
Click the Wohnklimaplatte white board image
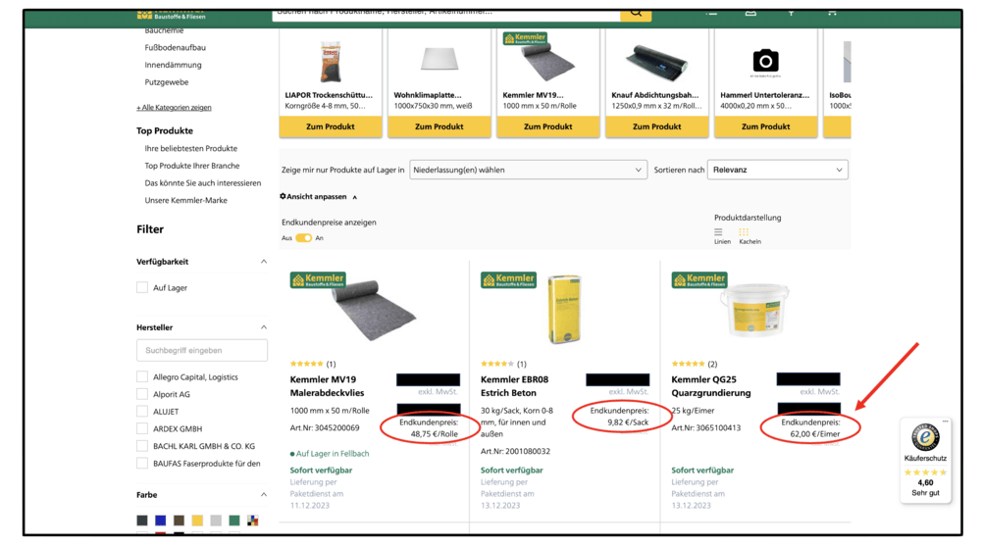(x=439, y=60)
